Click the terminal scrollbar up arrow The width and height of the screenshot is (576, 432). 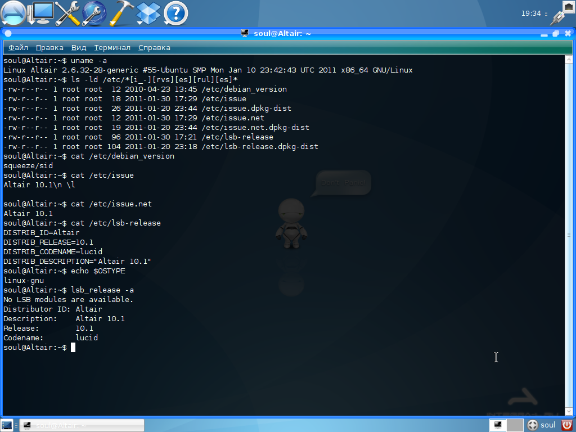point(569,59)
